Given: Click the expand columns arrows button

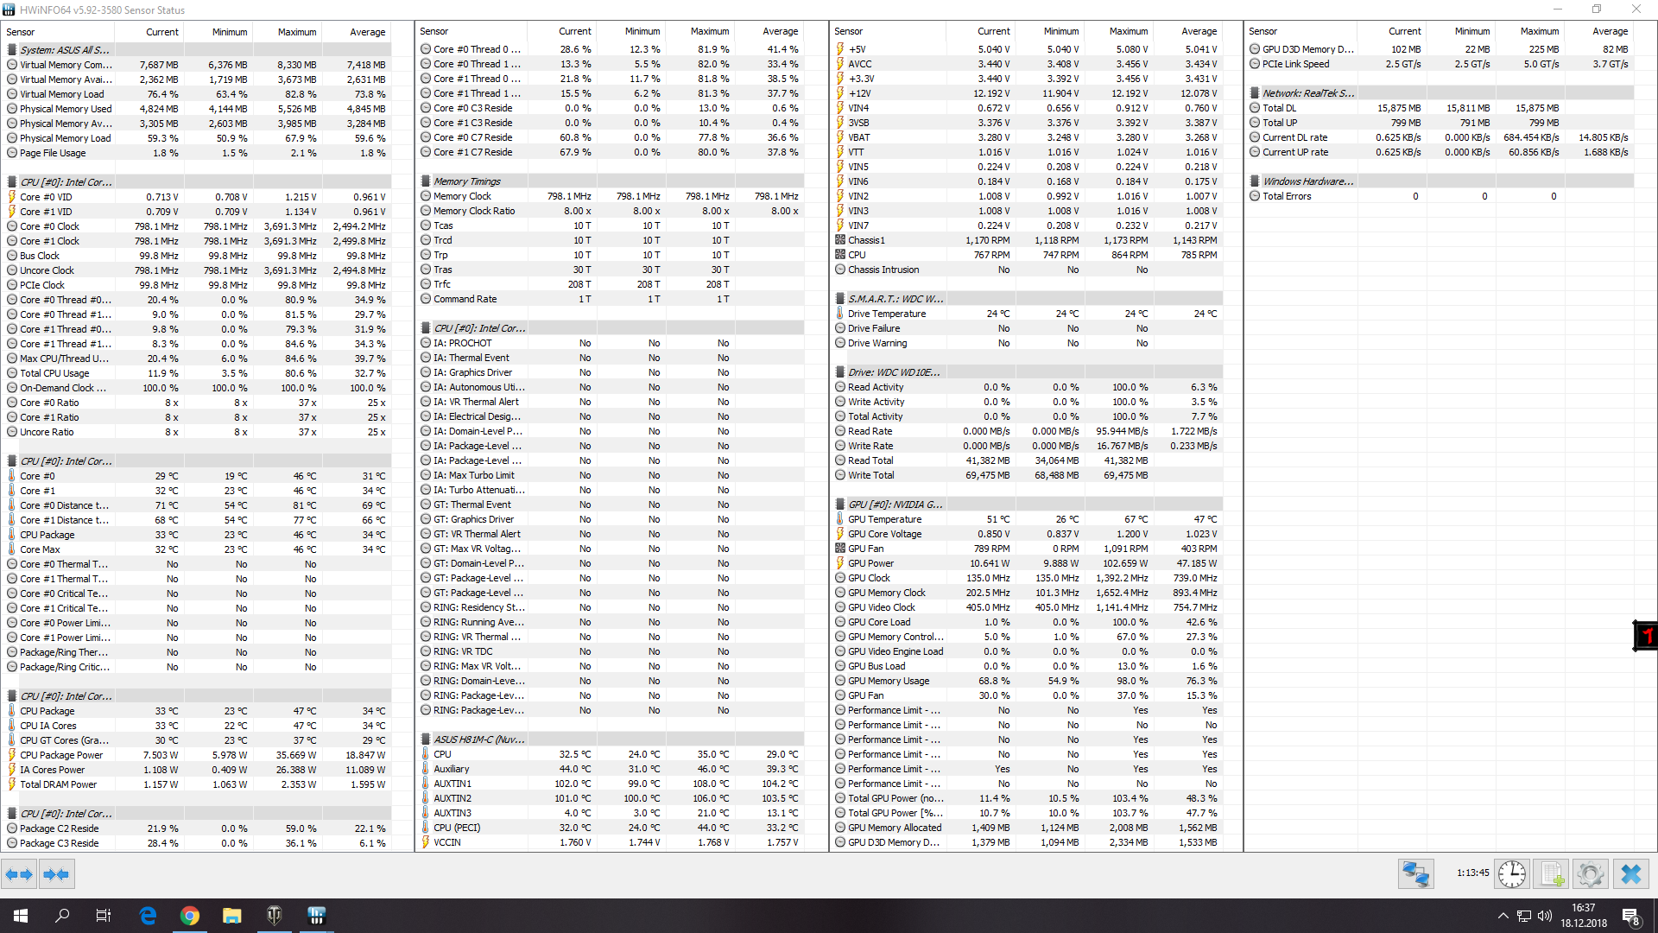Looking at the screenshot, I should point(19,874).
